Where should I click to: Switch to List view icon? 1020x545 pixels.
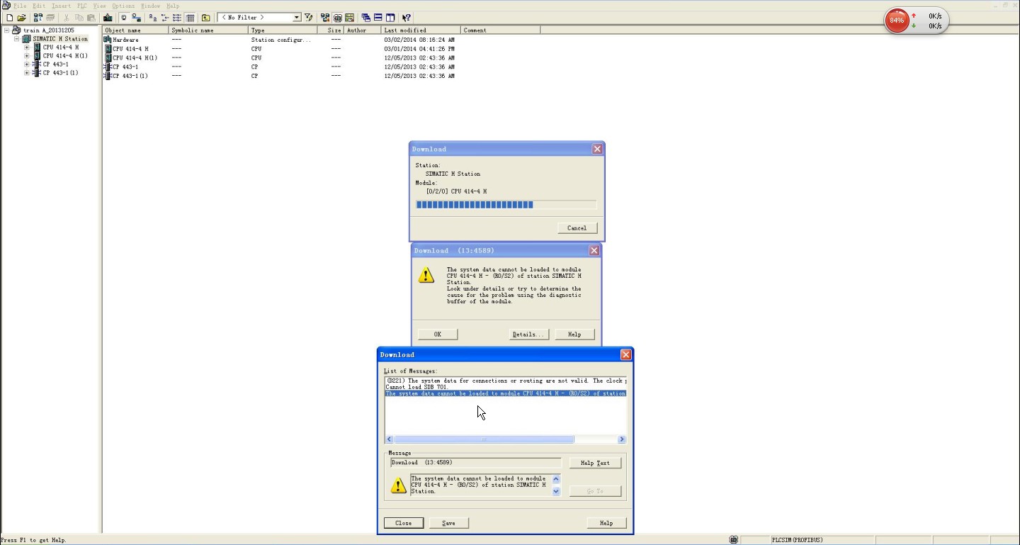177,18
